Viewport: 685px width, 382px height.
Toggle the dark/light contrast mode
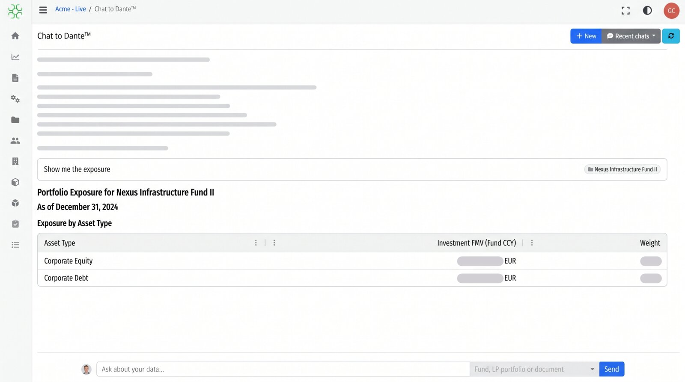pyautogui.click(x=647, y=11)
